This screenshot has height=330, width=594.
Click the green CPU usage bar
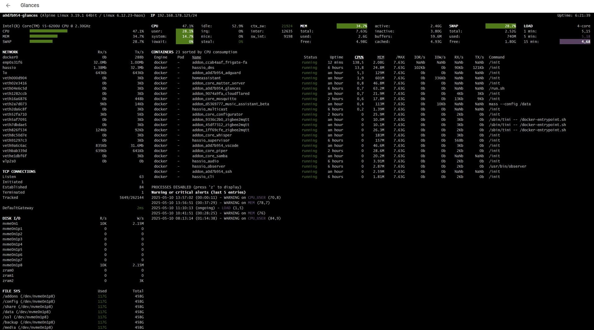click(48, 31)
